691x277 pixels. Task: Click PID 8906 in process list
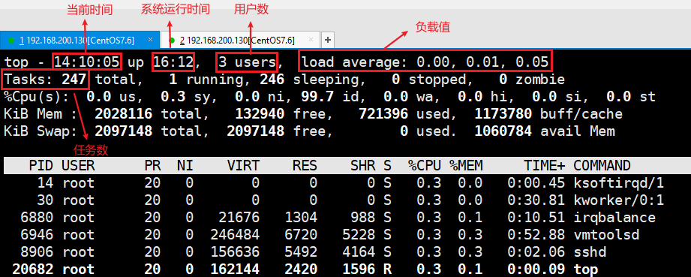(x=37, y=252)
